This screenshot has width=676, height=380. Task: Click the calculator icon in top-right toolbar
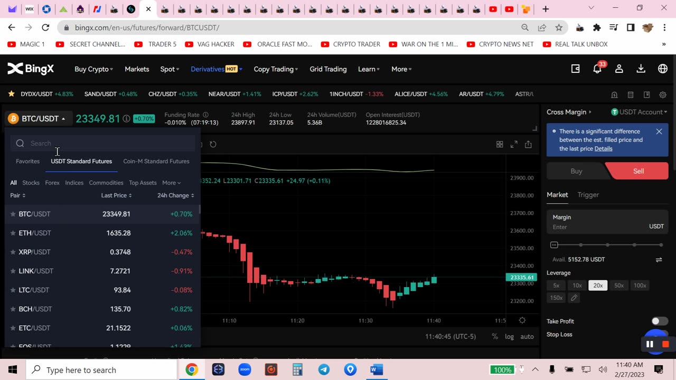point(630,94)
